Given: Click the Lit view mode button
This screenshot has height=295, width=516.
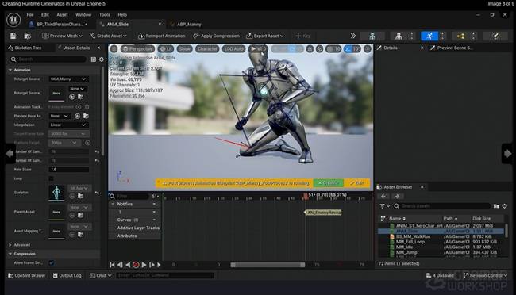Looking at the screenshot, I should (166, 48).
